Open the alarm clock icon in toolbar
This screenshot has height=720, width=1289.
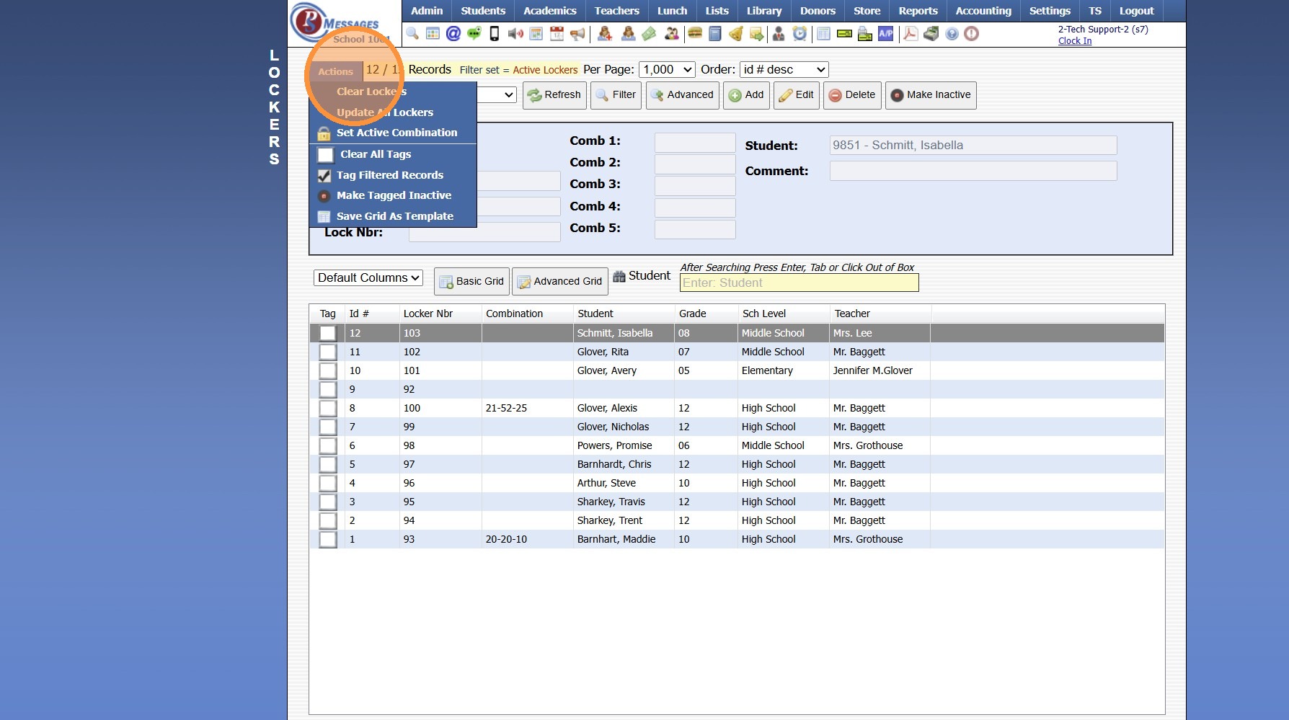799,34
